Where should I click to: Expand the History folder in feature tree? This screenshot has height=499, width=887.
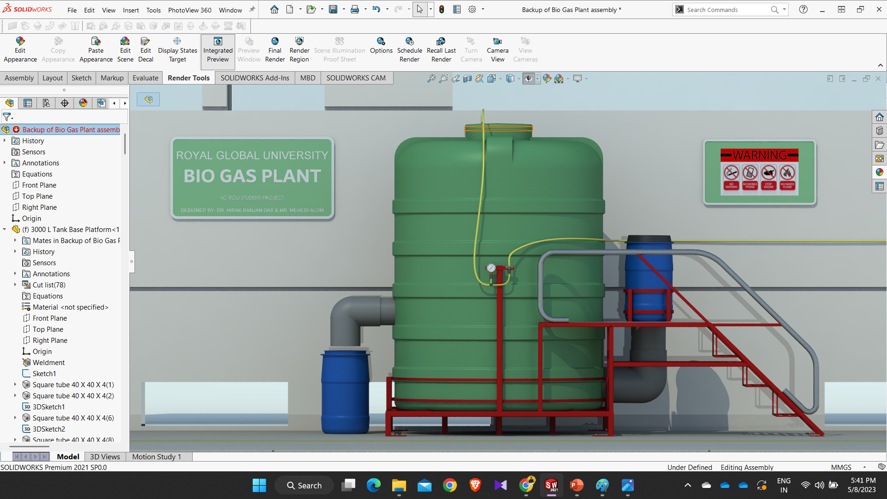click(x=5, y=140)
